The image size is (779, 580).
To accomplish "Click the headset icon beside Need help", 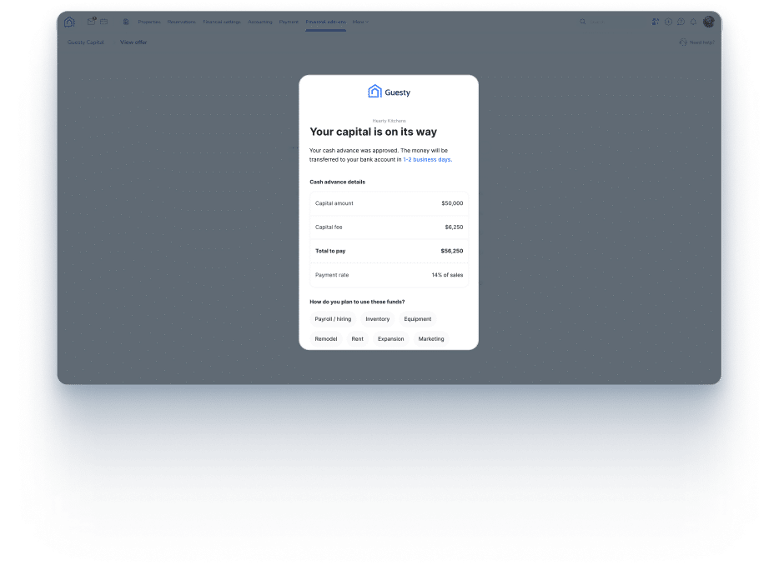I will (x=683, y=42).
